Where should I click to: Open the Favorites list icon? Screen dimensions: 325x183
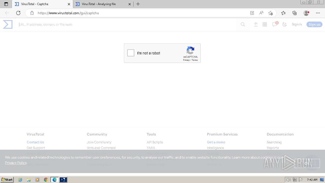point(283,13)
